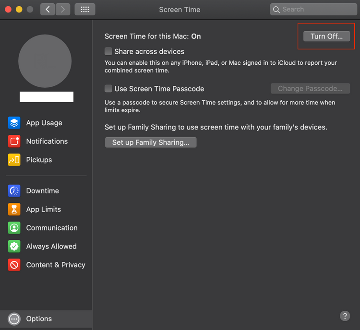The width and height of the screenshot is (360, 330).
Task: Go forward with the right chevron
Action: click(x=63, y=9)
